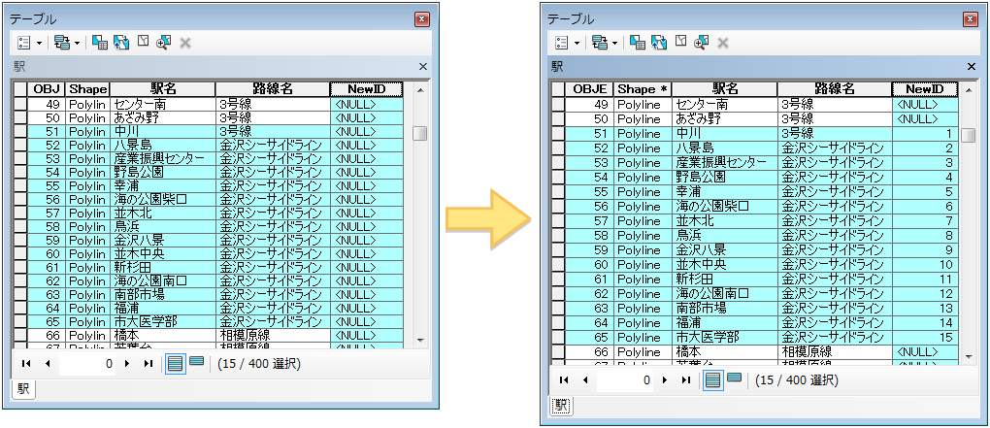Click Switch Selection icon in right window
Screen dimensions: 990x428
click(659, 42)
